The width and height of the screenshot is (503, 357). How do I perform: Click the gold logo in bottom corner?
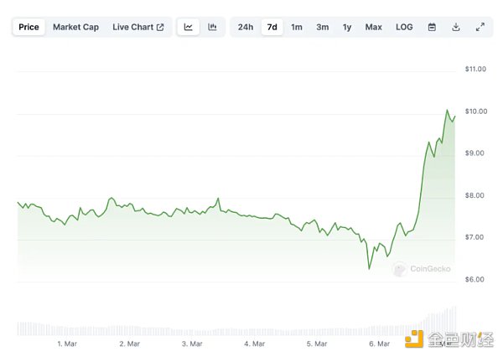point(413,339)
